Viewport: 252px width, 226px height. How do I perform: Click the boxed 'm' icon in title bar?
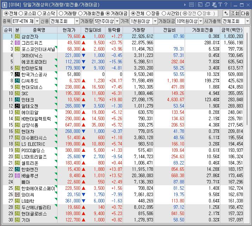[191, 5]
